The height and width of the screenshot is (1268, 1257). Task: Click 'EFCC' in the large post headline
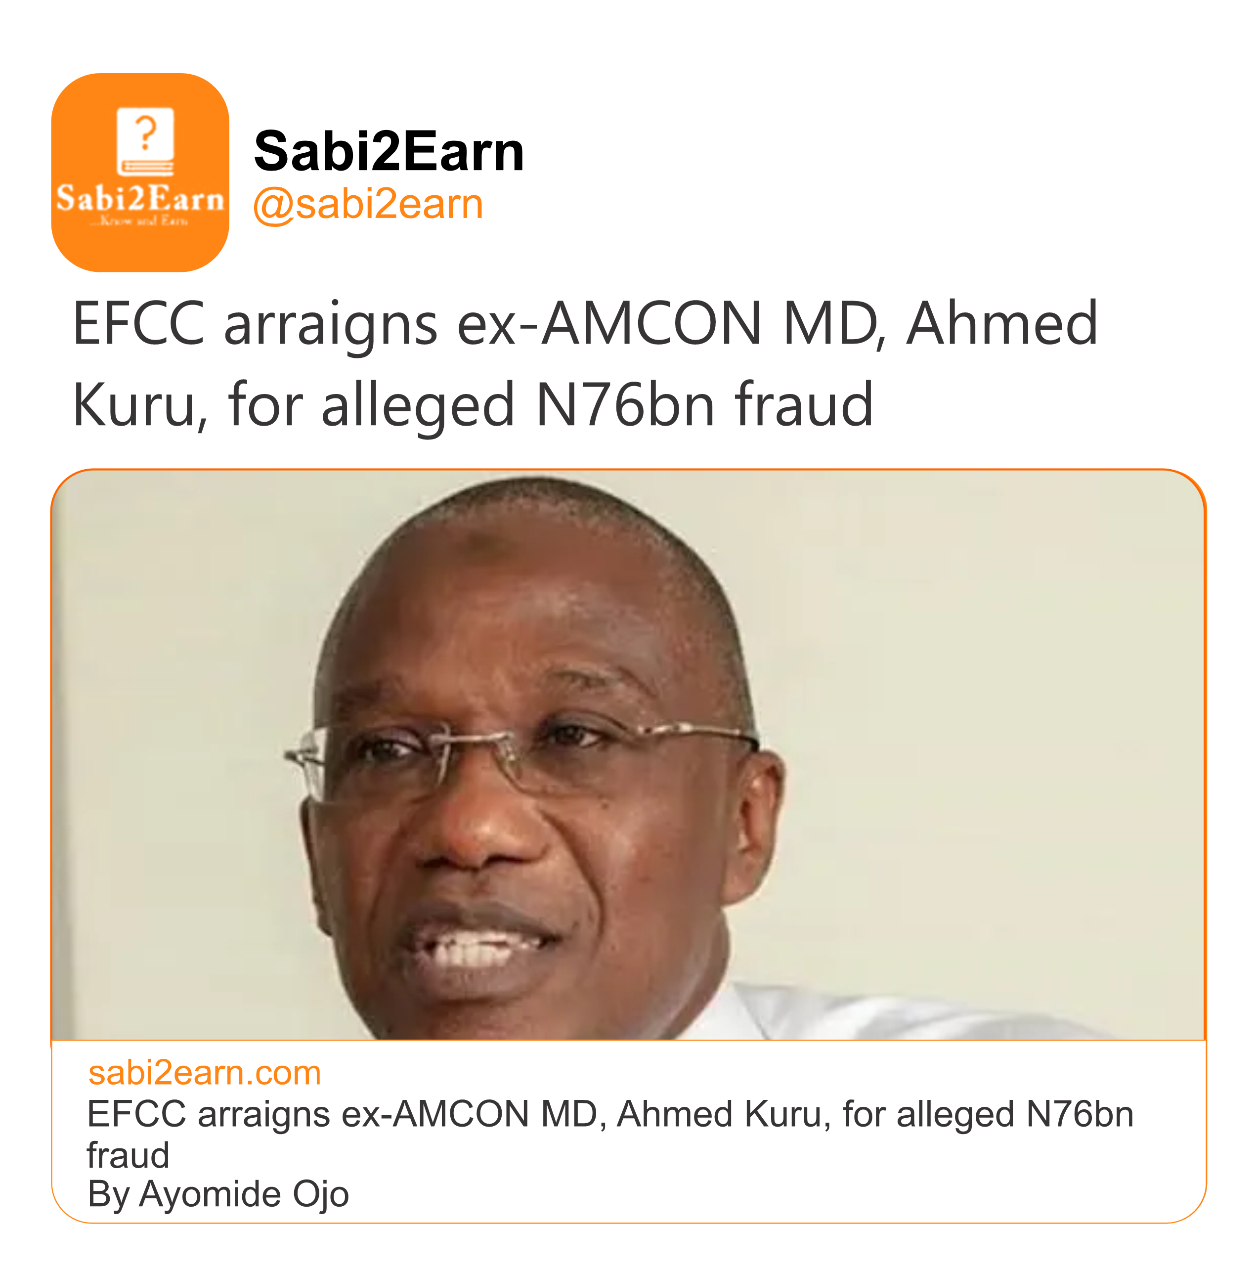[138, 324]
